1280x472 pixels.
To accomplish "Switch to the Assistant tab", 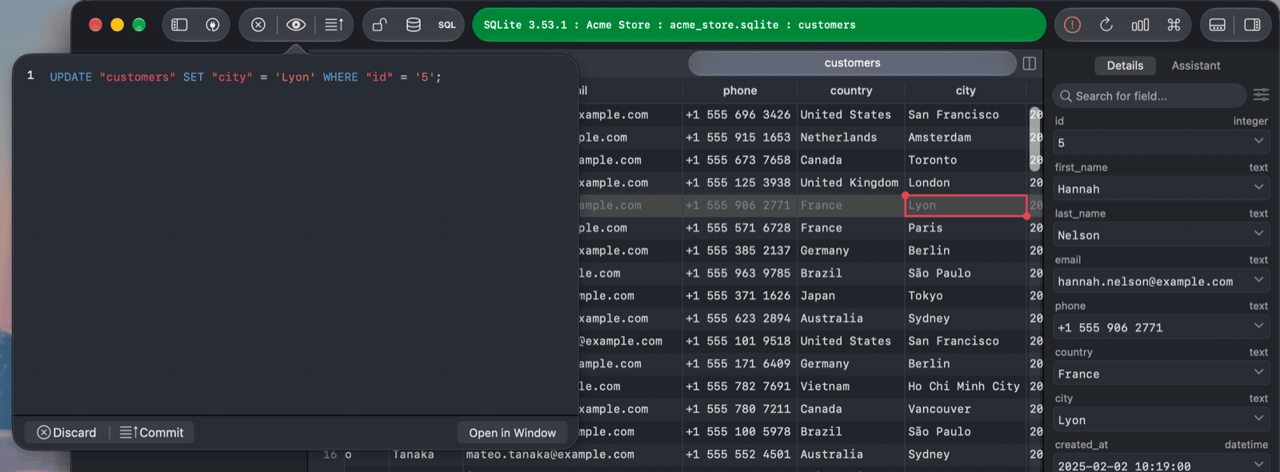I will (1196, 66).
